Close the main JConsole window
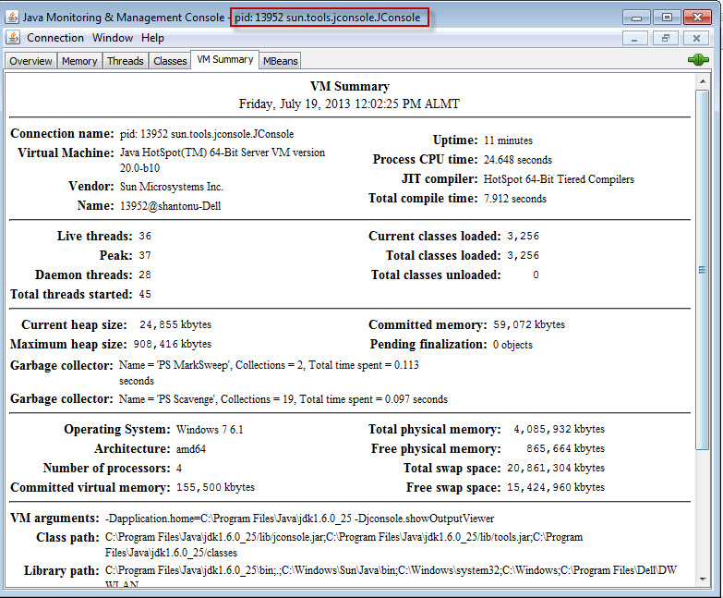 click(697, 18)
